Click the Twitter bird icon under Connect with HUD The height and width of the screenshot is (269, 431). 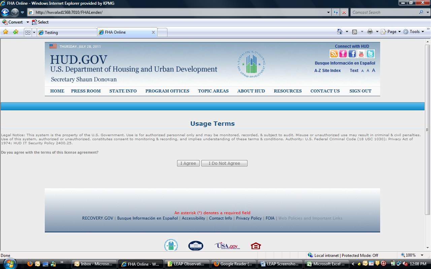370,54
